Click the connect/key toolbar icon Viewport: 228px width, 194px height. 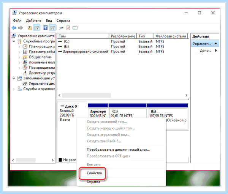61,28
